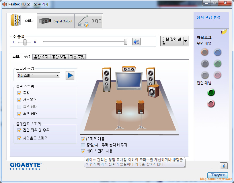Switch to the 음향 효과 tab
The height and width of the screenshot is (183, 234).
pos(41,57)
